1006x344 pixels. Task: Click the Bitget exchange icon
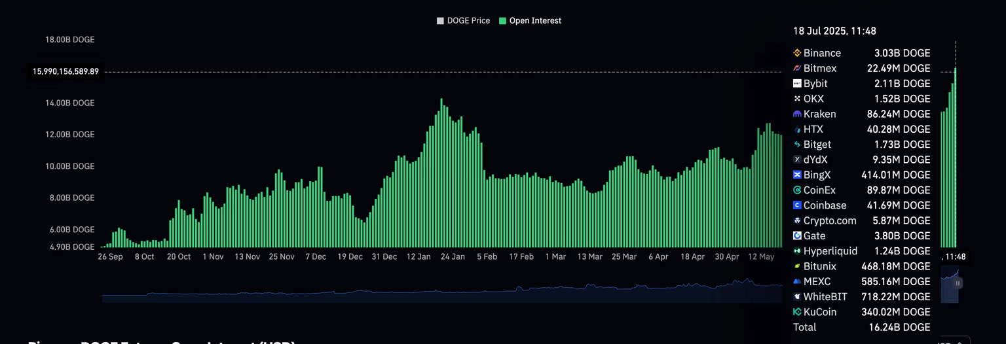tap(797, 145)
